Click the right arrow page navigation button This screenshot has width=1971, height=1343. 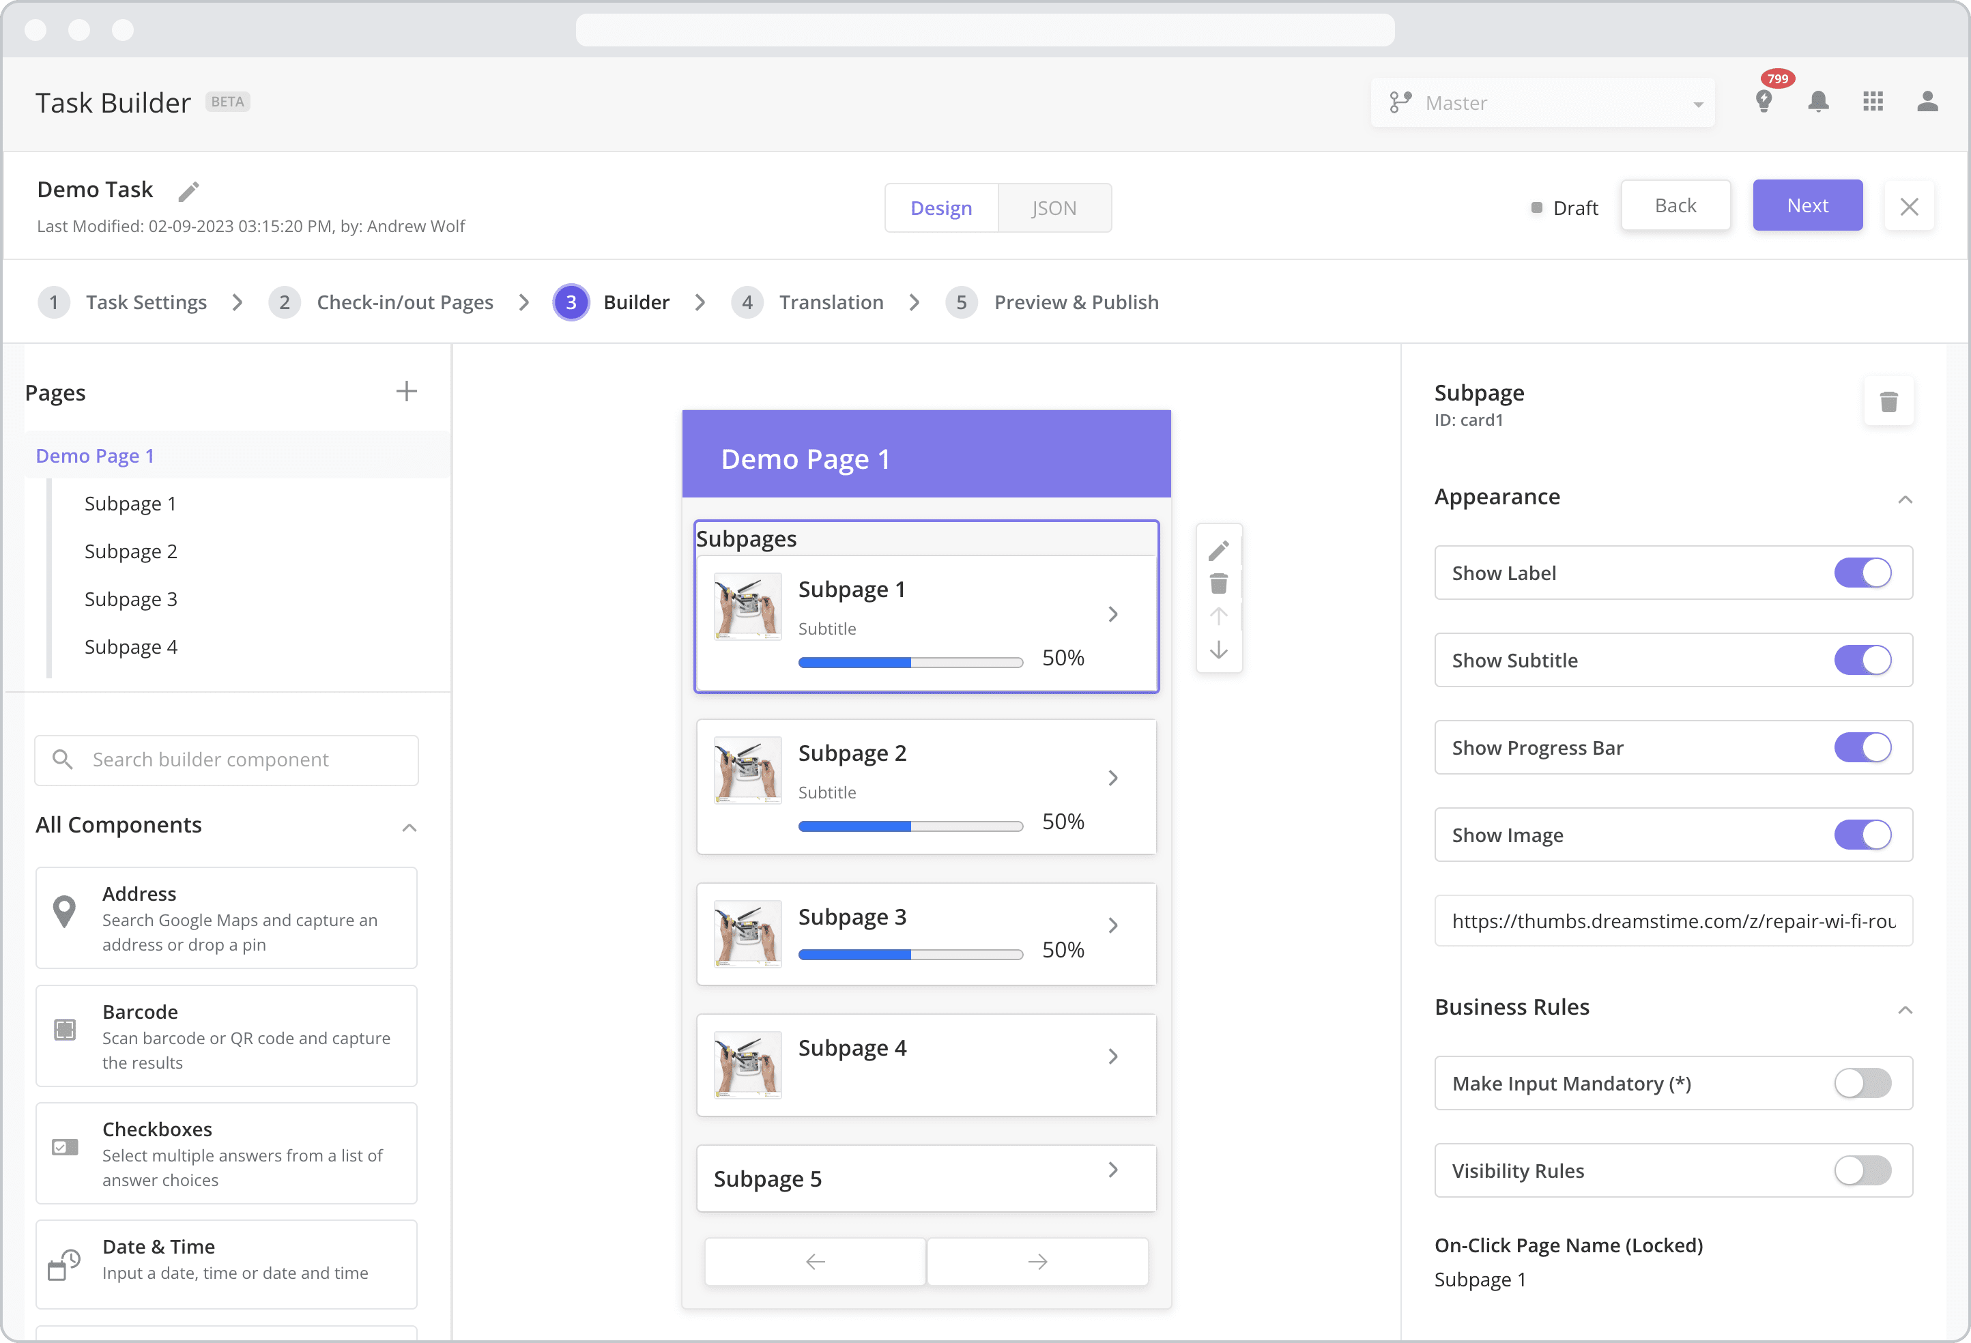(x=1037, y=1262)
